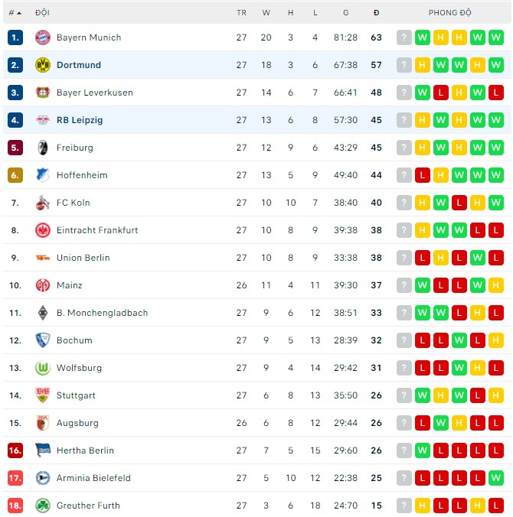Screen dimensions: 513x517
Task: Open the Union Berlin team page
Action: click(x=83, y=258)
